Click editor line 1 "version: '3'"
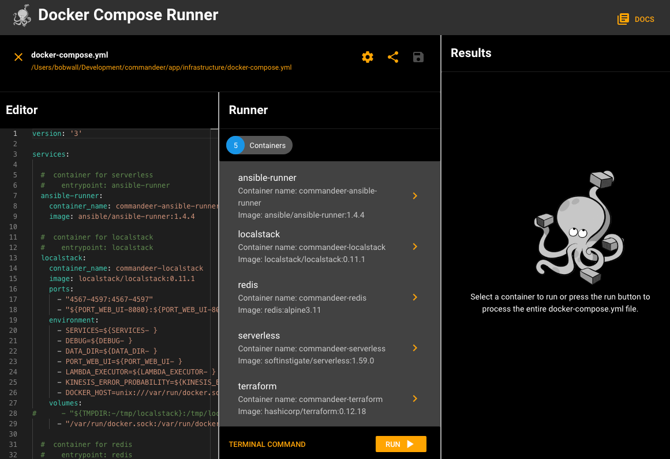670x459 pixels. (57, 134)
